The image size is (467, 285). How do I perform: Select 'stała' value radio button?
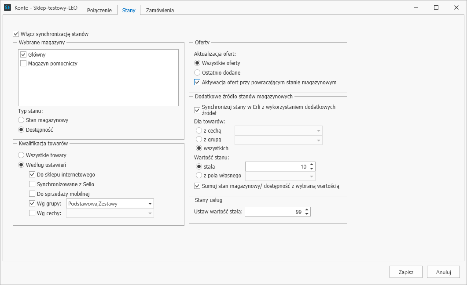point(199,167)
